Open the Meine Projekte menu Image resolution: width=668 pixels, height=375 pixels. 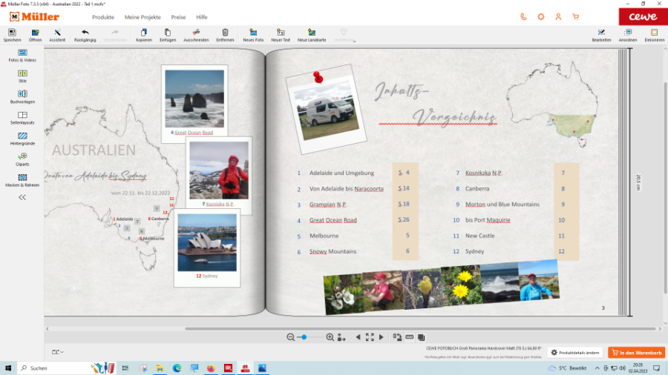142,16
